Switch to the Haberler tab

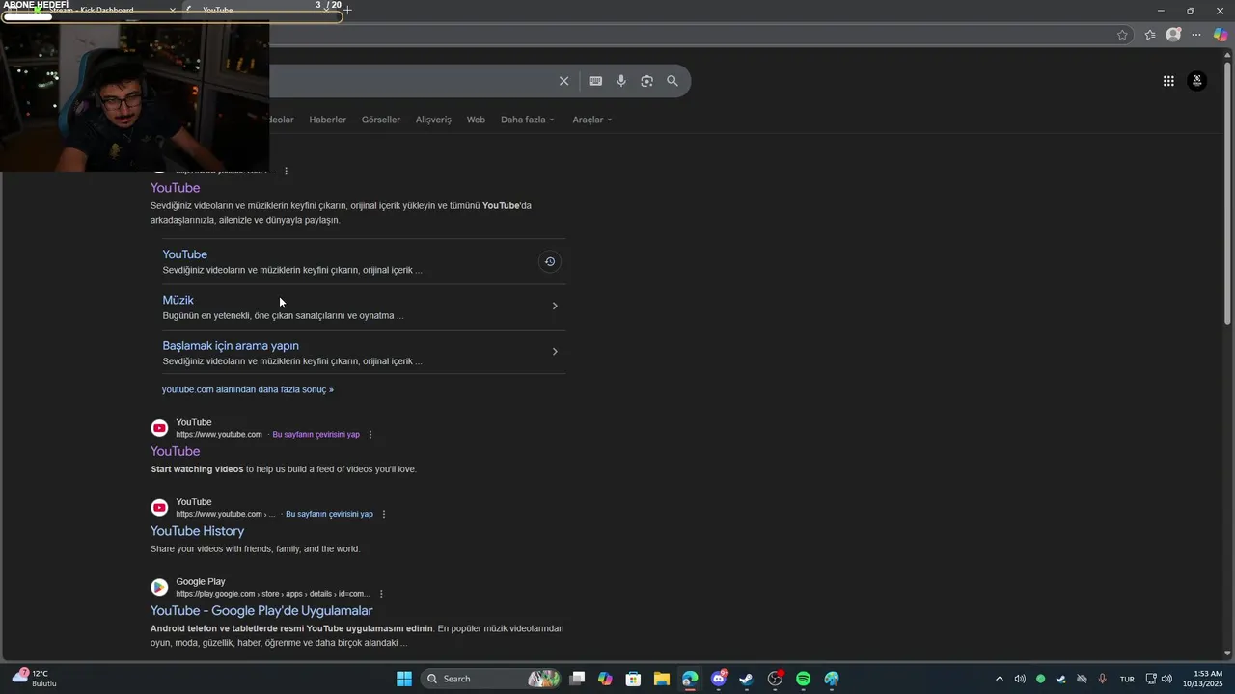click(x=327, y=120)
